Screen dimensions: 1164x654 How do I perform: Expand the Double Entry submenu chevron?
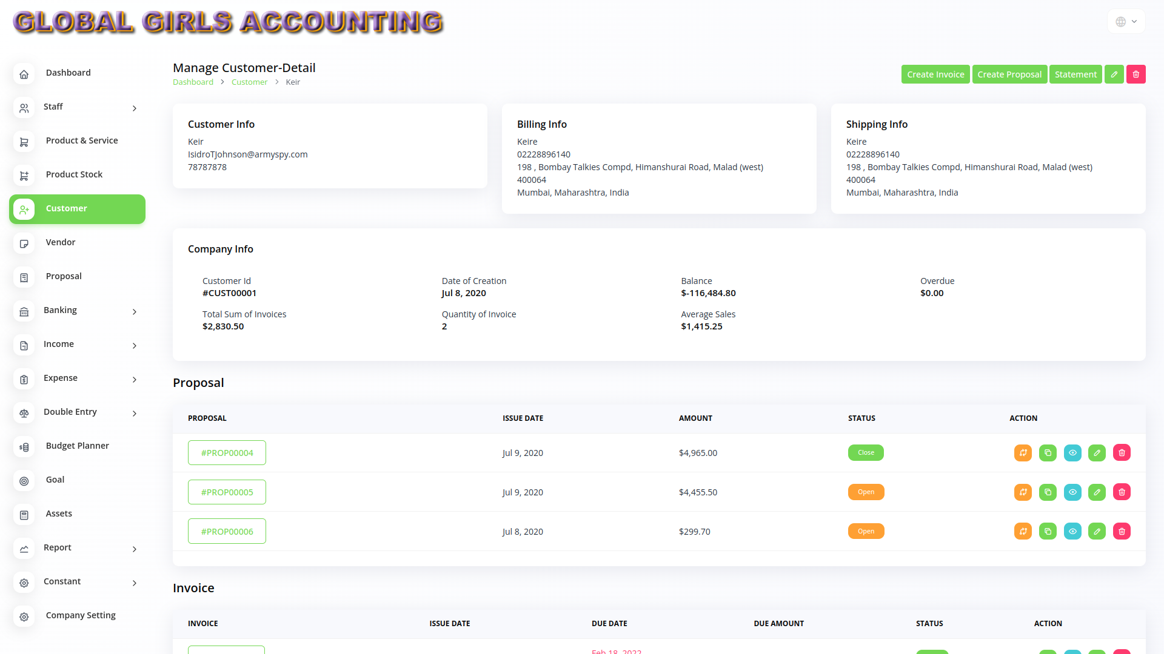click(x=135, y=414)
